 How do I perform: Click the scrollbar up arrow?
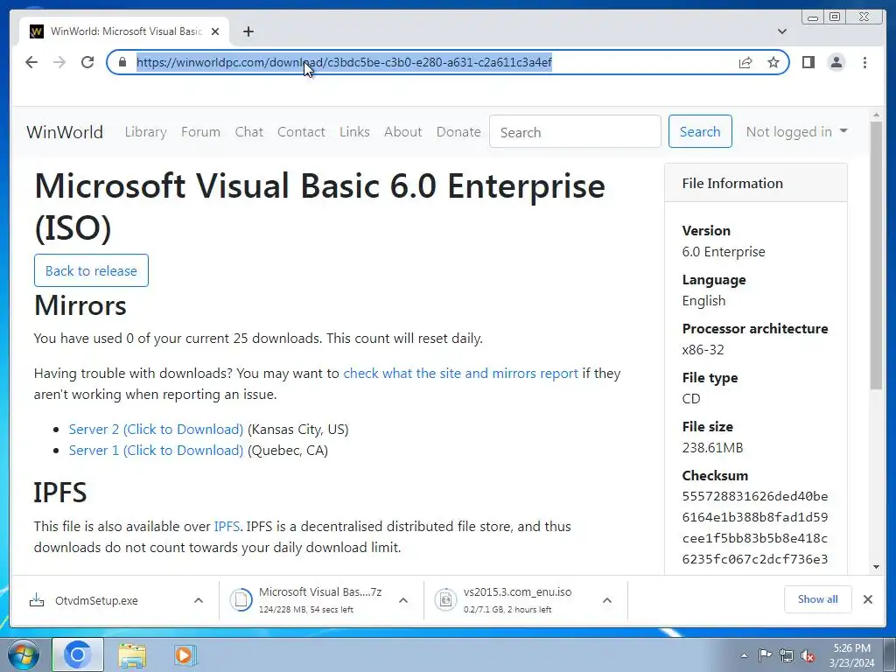(x=876, y=115)
